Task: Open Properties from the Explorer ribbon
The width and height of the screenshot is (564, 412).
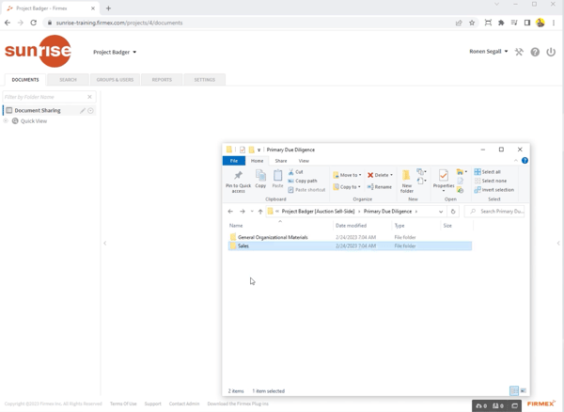Action: pyautogui.click(x=444, y=181)
